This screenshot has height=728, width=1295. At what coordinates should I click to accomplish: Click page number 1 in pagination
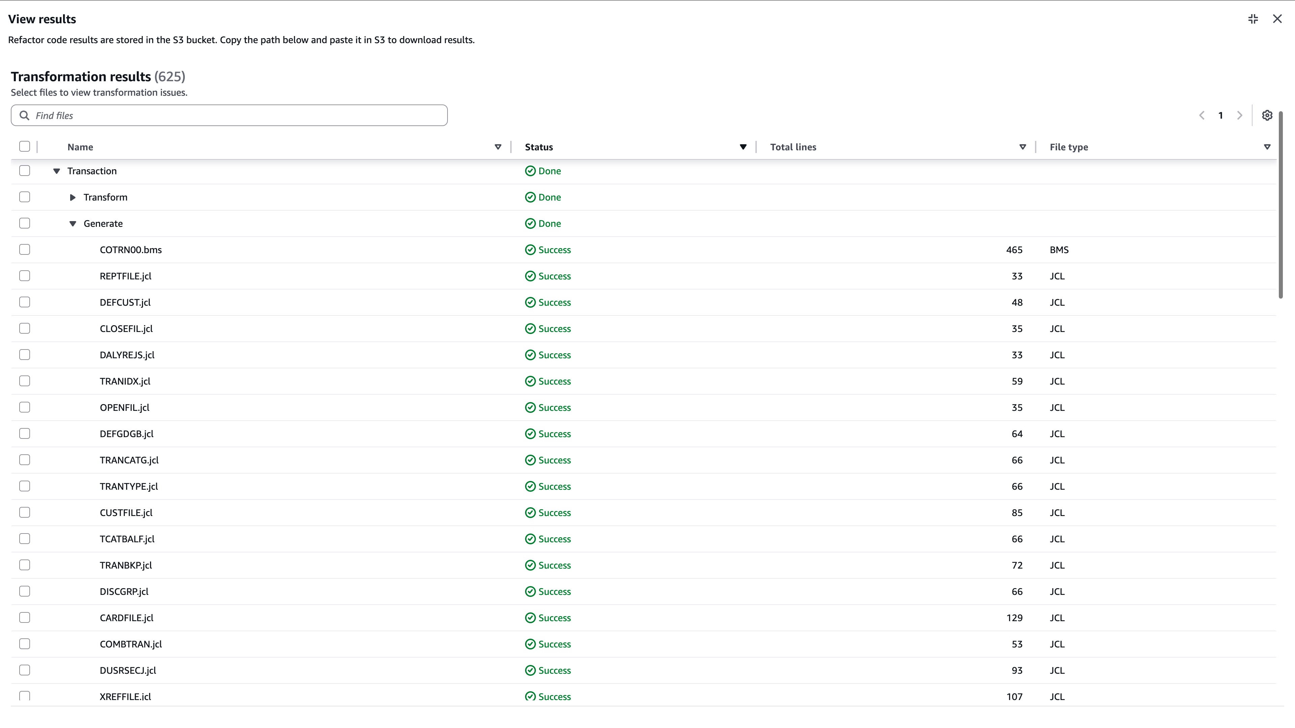tap(1220, 115)
